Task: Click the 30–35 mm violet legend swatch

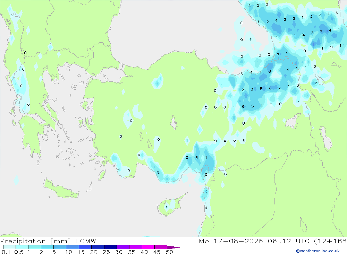Action: coord(123,247)
